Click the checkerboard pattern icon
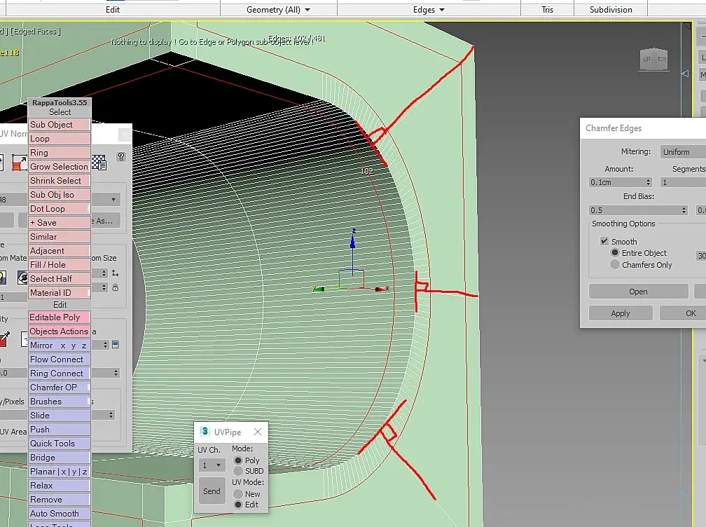The width and height of the screenshot is (706, 527). pyautogui.click(x=99, y=163)
